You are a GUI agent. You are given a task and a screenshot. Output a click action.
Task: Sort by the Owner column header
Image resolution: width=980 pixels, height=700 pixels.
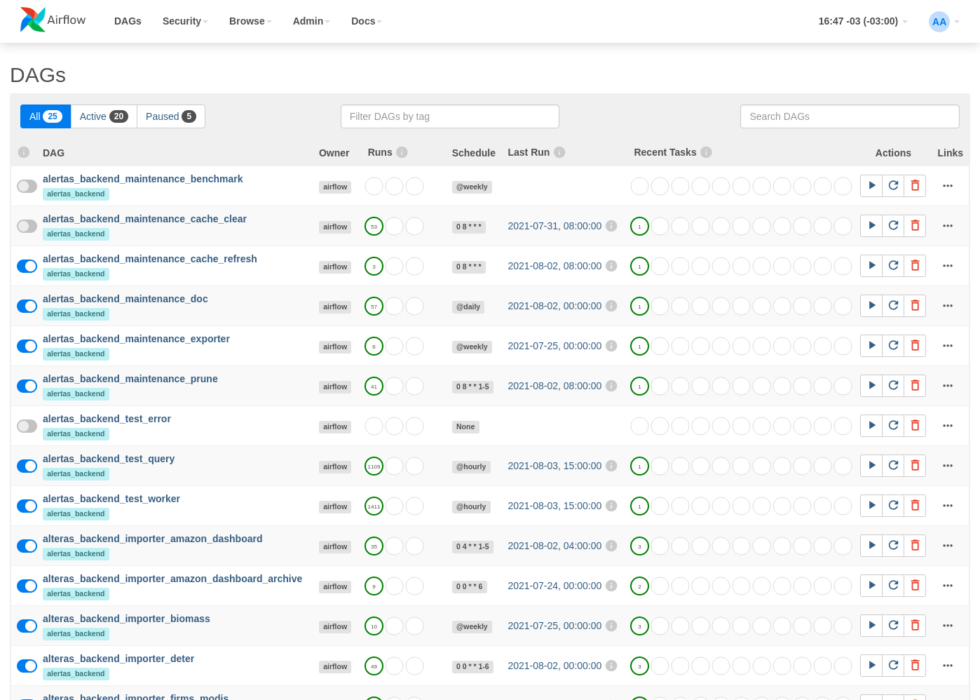coord(334,153)
